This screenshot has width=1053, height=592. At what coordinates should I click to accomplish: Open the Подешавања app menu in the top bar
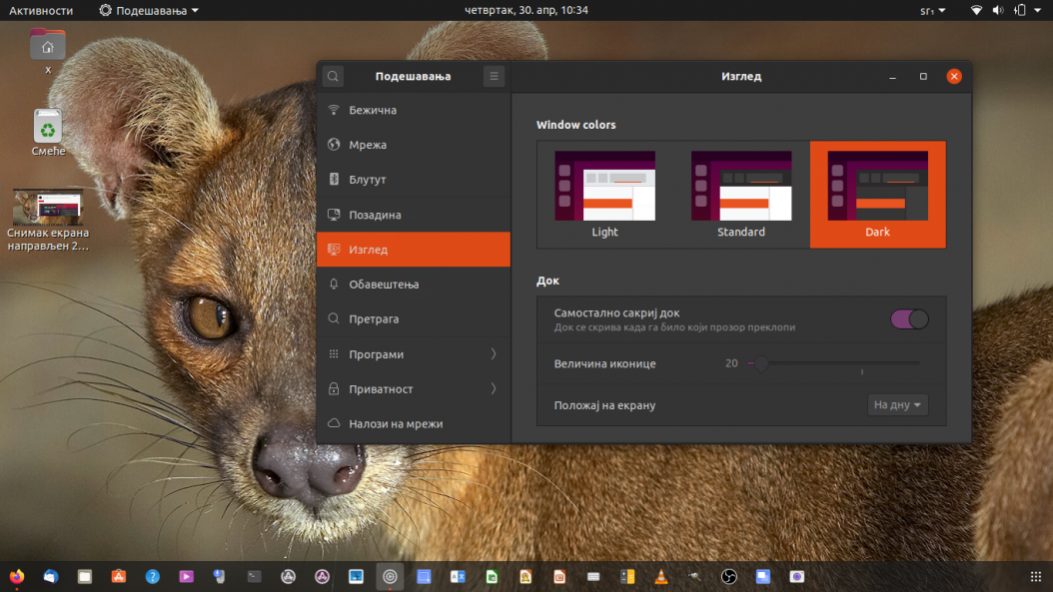click(149, 10)
